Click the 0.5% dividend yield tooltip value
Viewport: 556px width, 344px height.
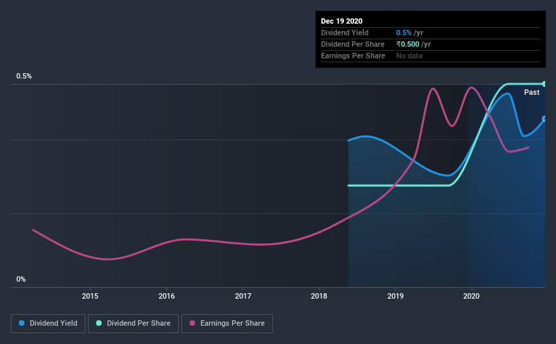[404, 33]
